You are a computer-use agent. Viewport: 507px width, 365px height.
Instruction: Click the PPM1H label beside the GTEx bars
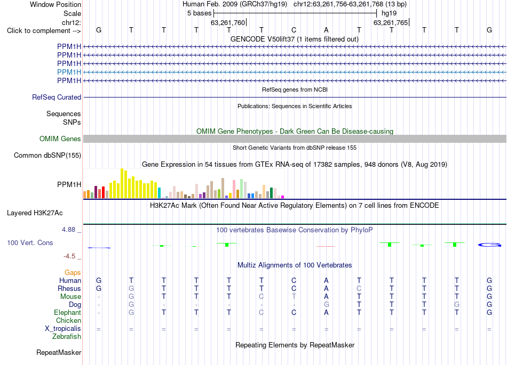click(69, 184)
